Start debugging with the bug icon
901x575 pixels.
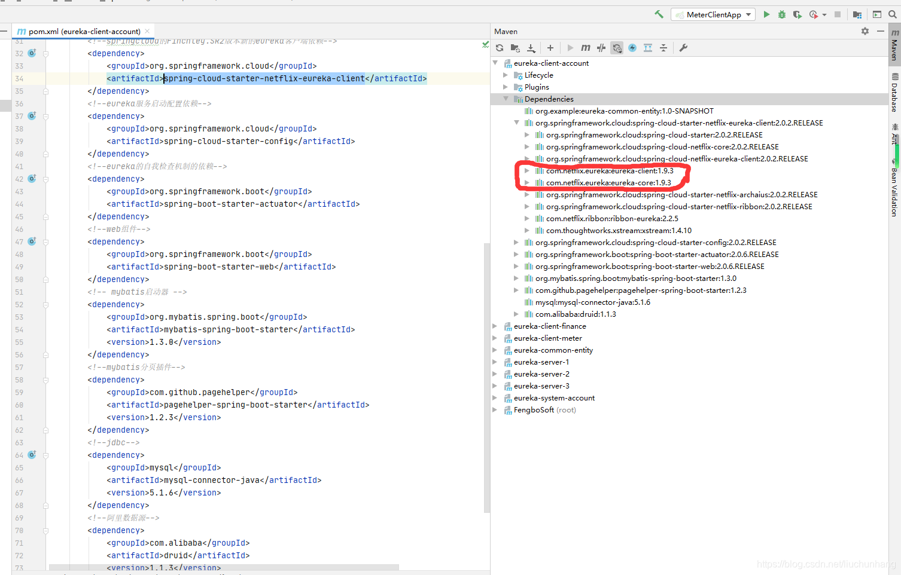pyautogui.click(x=782, y=14)
